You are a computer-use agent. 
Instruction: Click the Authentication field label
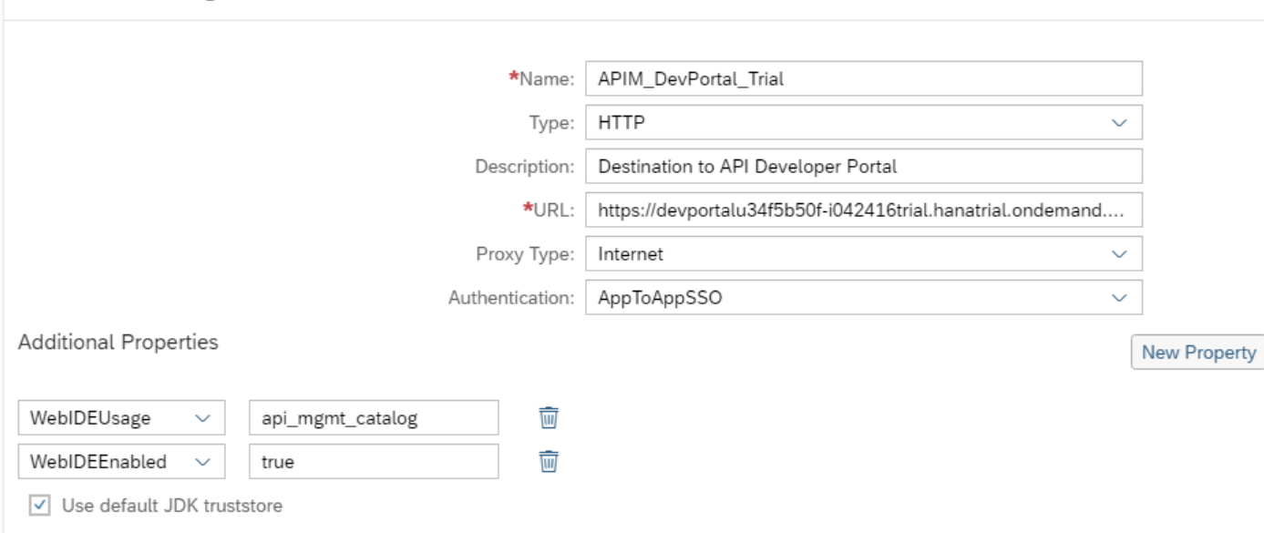point(511,298)
